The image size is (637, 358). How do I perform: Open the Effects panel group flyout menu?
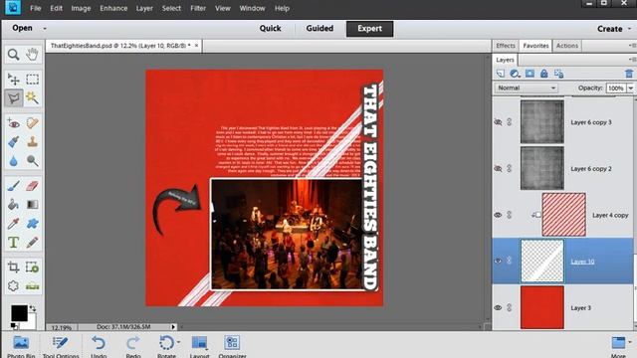click(633, 46)
